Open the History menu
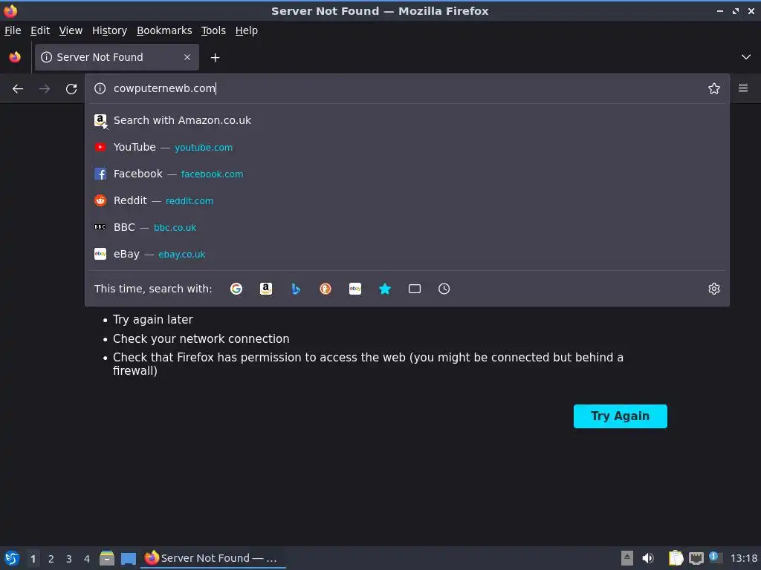 (110, 30)
